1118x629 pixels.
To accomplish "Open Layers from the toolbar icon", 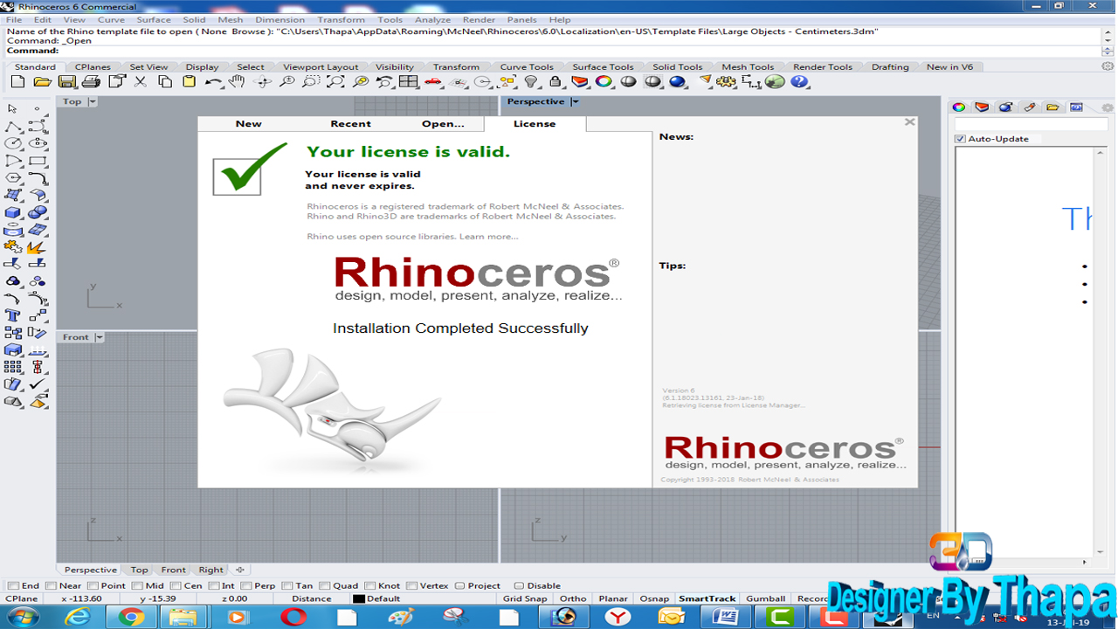I will (579, 81).
